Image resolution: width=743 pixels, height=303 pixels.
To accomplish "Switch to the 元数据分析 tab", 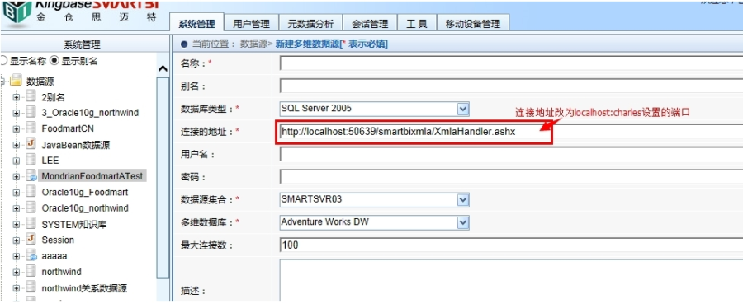I will [310, 24].
